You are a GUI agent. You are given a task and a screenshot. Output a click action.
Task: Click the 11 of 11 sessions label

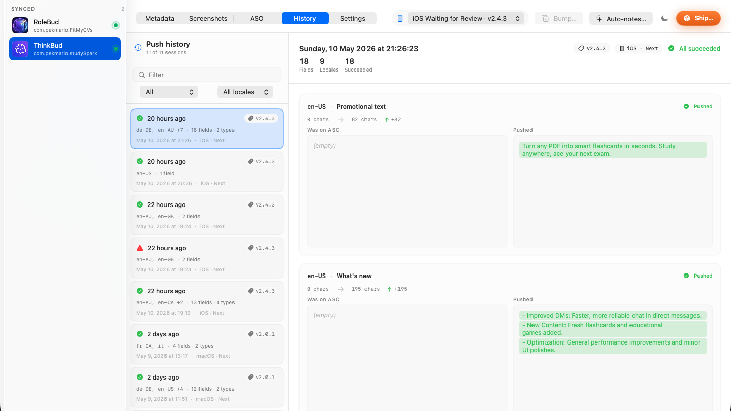166,53
